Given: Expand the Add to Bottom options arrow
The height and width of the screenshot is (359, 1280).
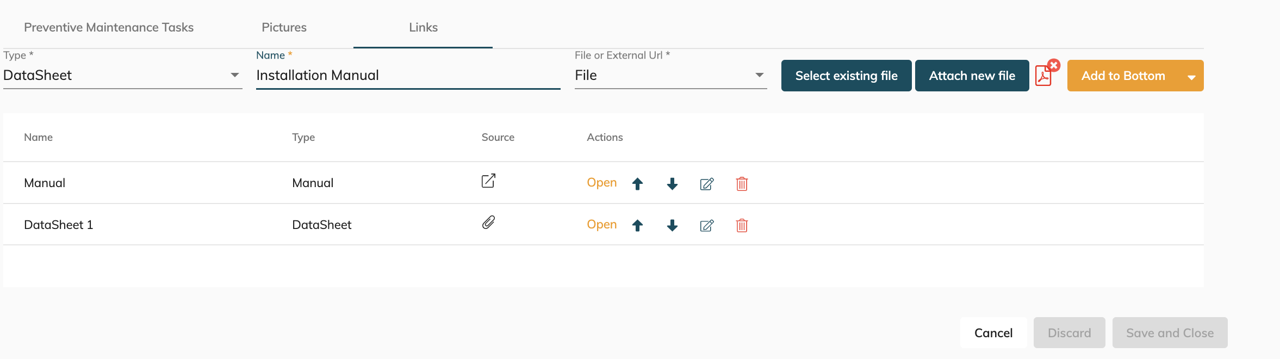Looking at the screenshot, I should click(x=1191, y=77).
